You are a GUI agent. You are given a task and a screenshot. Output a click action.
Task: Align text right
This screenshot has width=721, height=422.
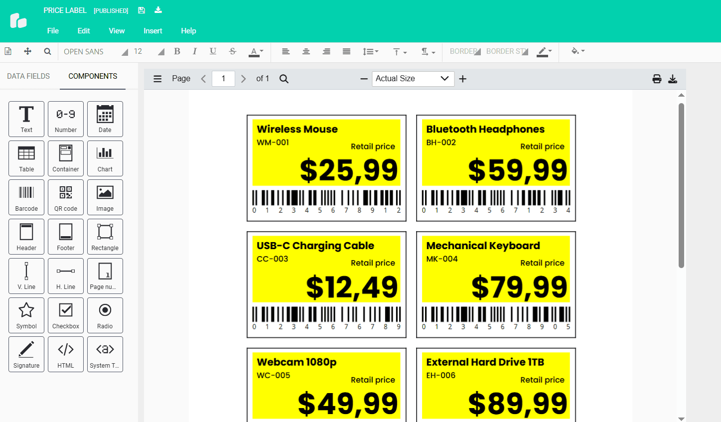326,51
